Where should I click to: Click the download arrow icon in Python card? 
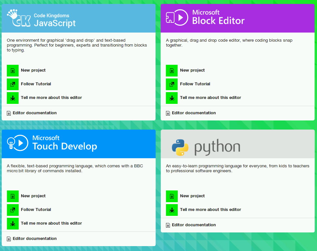pyautogui.click(x=172, y=210)
